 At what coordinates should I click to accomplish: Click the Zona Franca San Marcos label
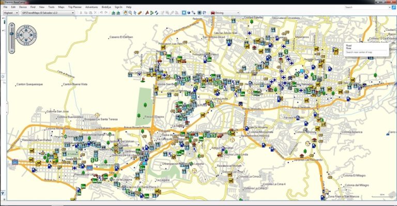tap(343, 196)
